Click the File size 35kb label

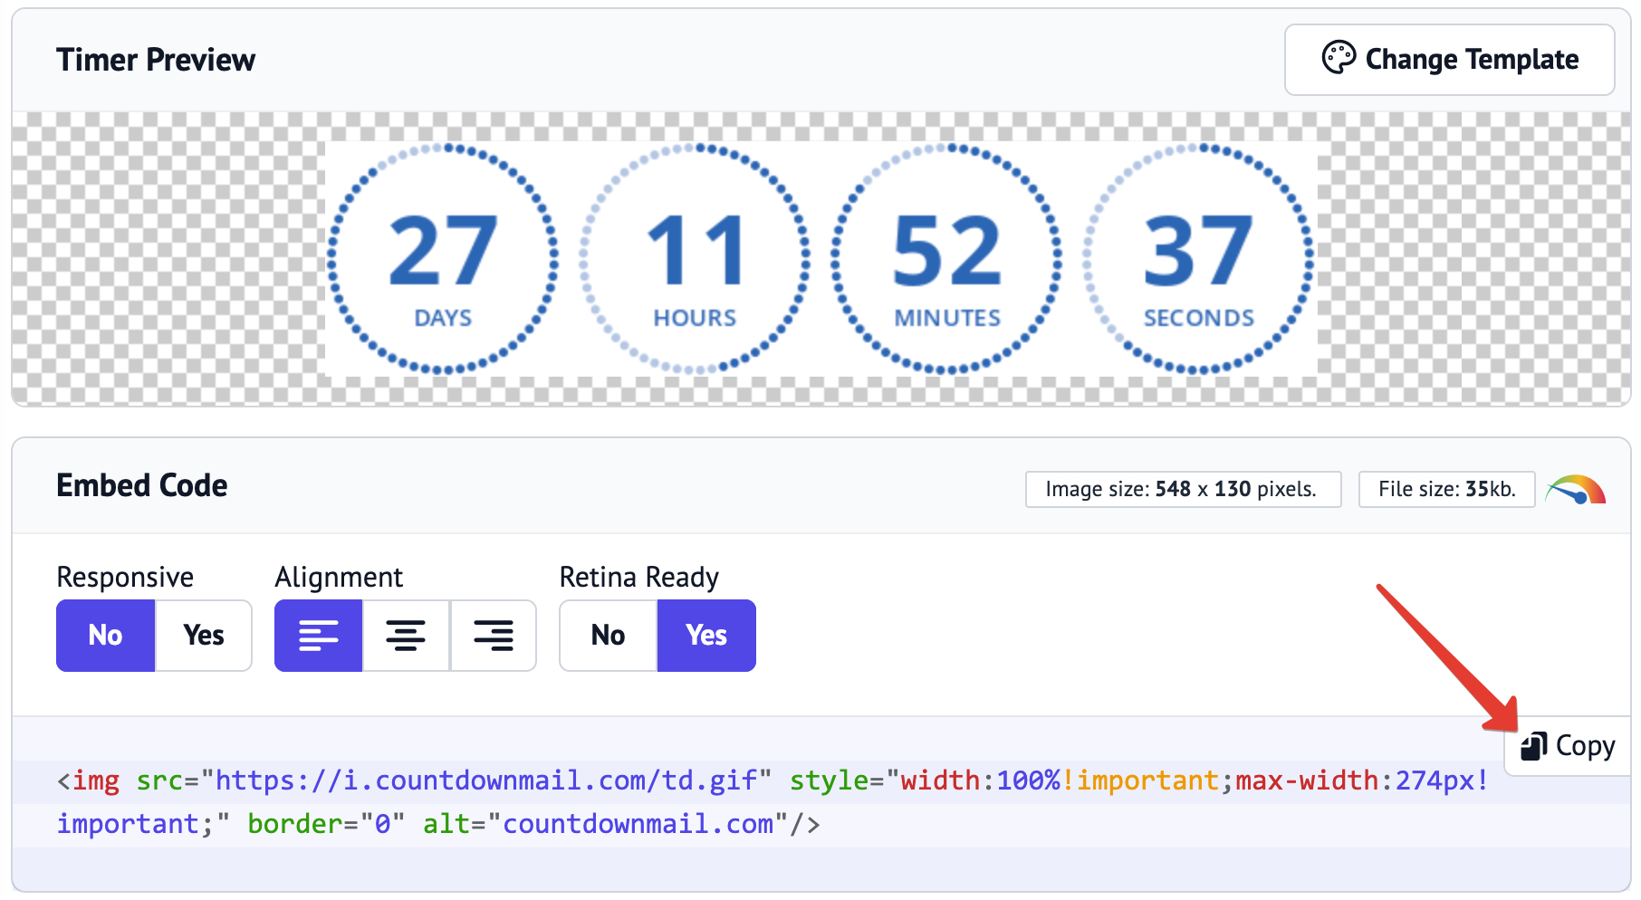click(1446, 489)
